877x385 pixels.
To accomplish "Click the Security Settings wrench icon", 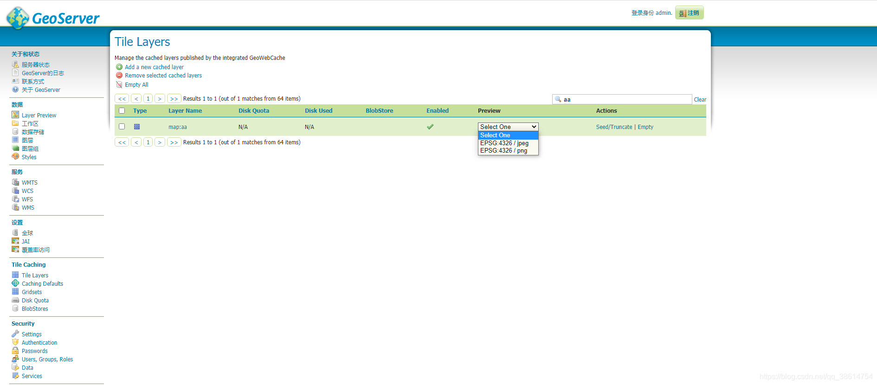I will (15, 334).
